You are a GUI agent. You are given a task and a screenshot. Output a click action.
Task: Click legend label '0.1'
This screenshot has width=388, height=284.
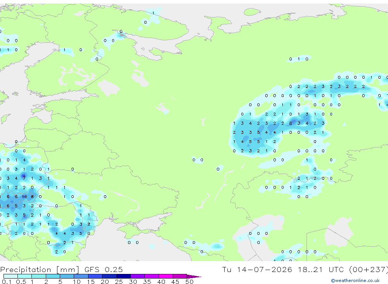7,282
